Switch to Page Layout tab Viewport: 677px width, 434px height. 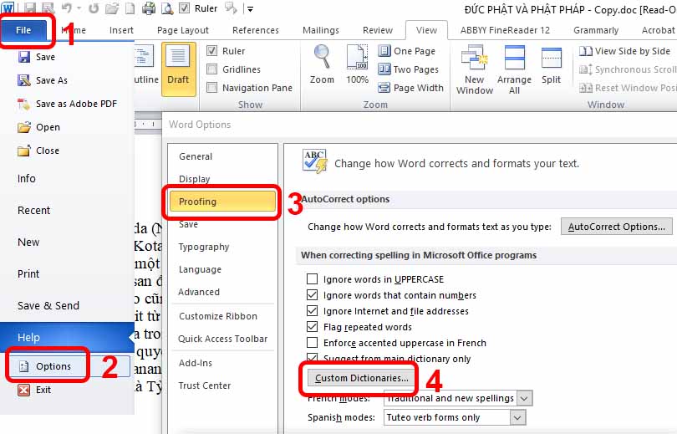[x=183, y=30]
